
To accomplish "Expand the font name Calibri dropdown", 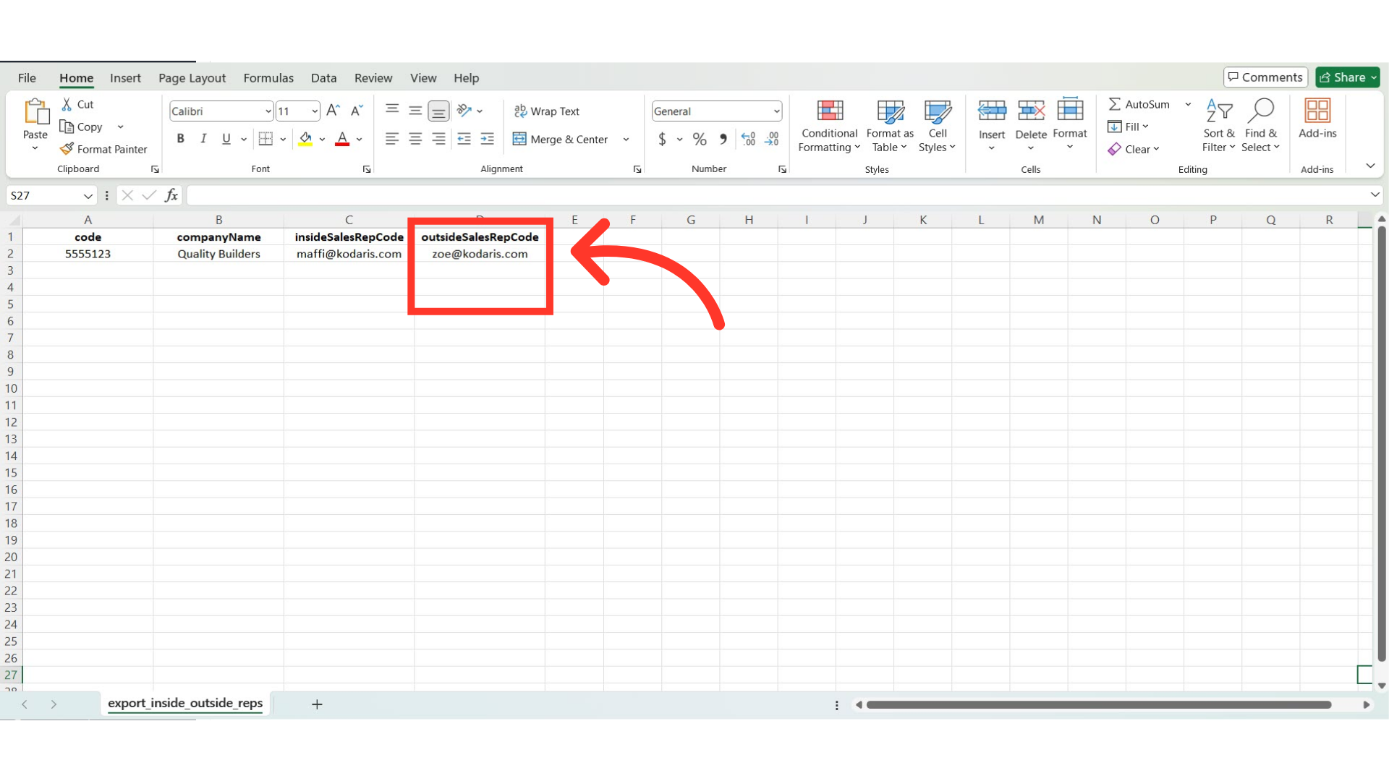I will tap(268, 111).
